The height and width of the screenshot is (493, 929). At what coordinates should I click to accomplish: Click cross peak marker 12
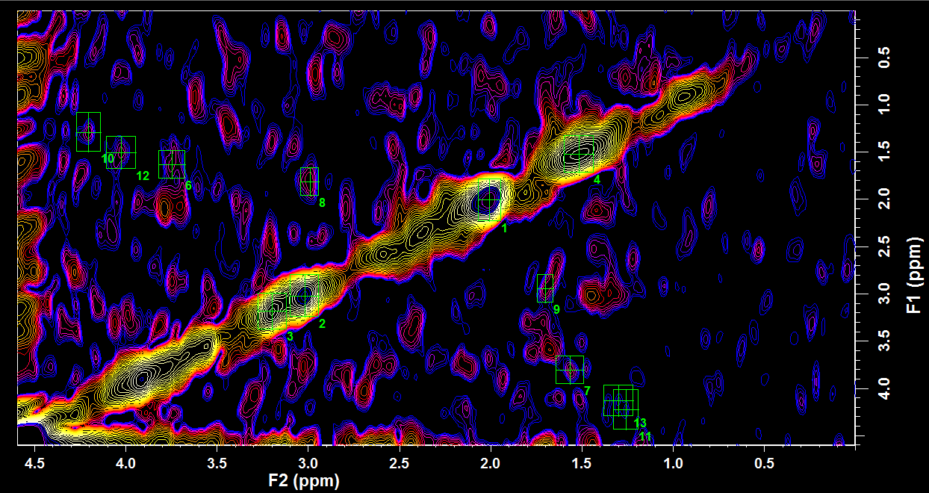pyautogui.click(x=120, y=152)
